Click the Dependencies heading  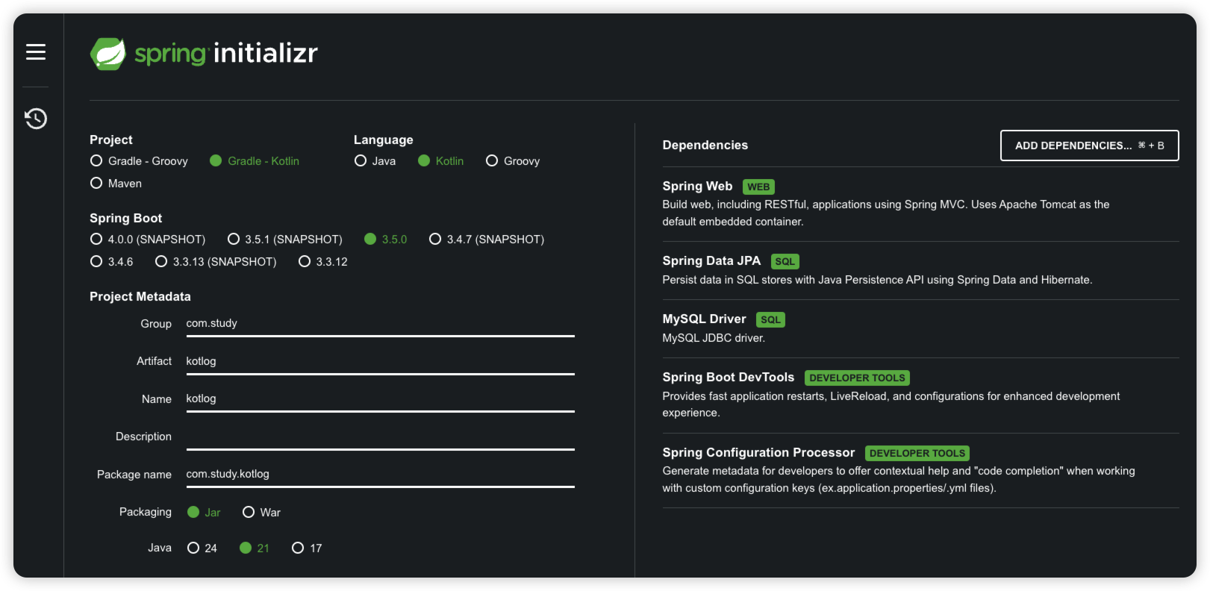click(705, 146)
